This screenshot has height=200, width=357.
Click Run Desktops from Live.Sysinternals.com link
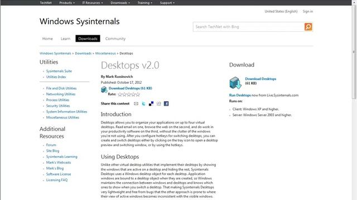pos(240,95)
